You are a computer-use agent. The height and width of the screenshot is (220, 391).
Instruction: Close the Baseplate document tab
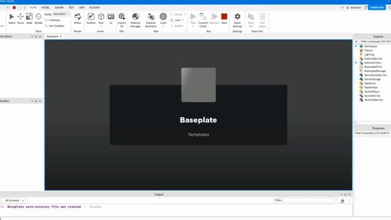61,37
